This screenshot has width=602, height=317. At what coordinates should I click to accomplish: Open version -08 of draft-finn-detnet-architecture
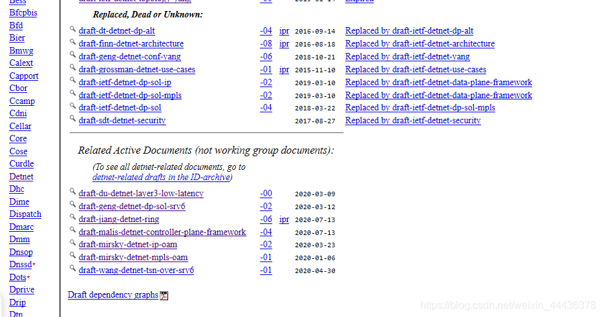[266, 44]
